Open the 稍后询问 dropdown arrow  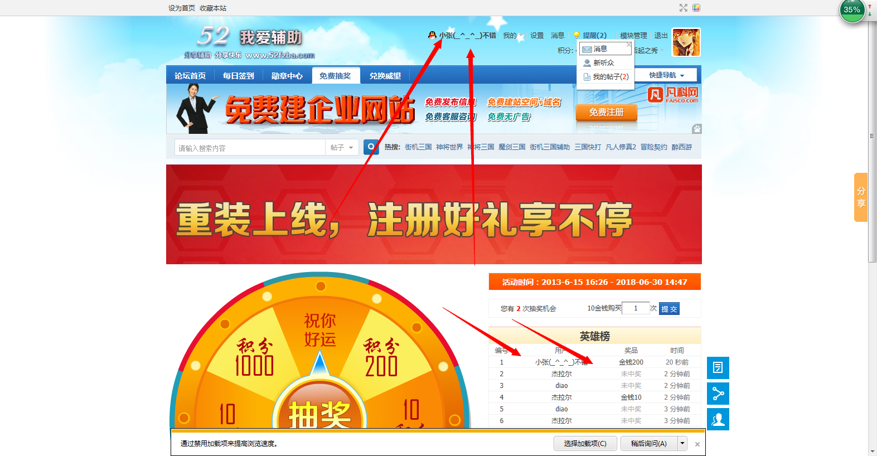(x=682, y=443)
